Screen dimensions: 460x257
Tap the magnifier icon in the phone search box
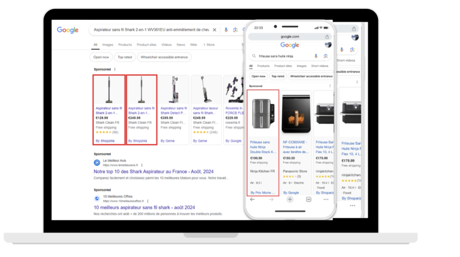click(254, 56)
